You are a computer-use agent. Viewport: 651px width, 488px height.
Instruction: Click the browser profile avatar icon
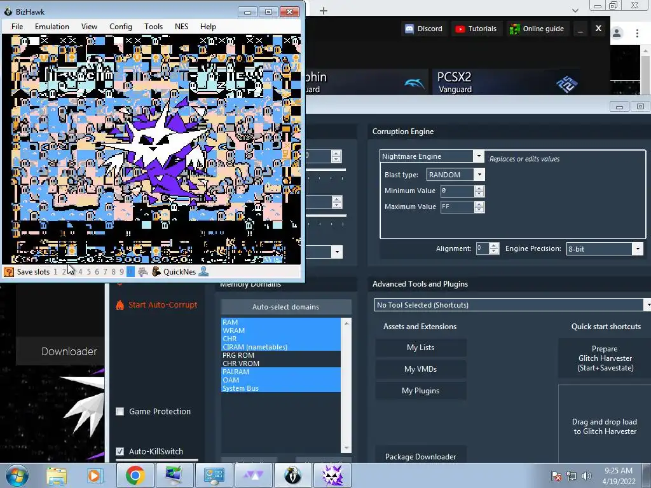pos(617,33)
